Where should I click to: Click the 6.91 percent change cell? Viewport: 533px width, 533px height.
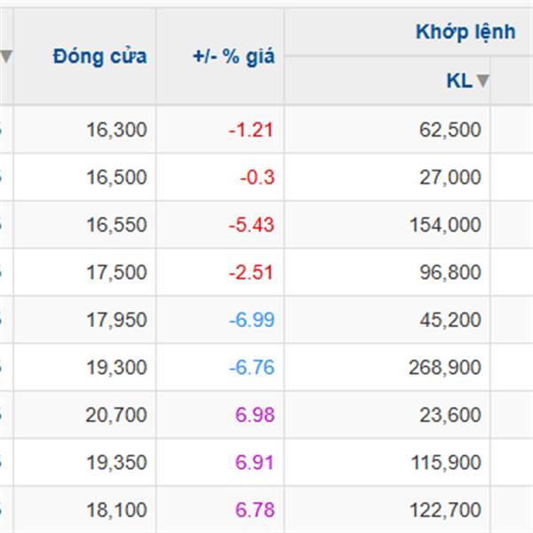point(254,463)
